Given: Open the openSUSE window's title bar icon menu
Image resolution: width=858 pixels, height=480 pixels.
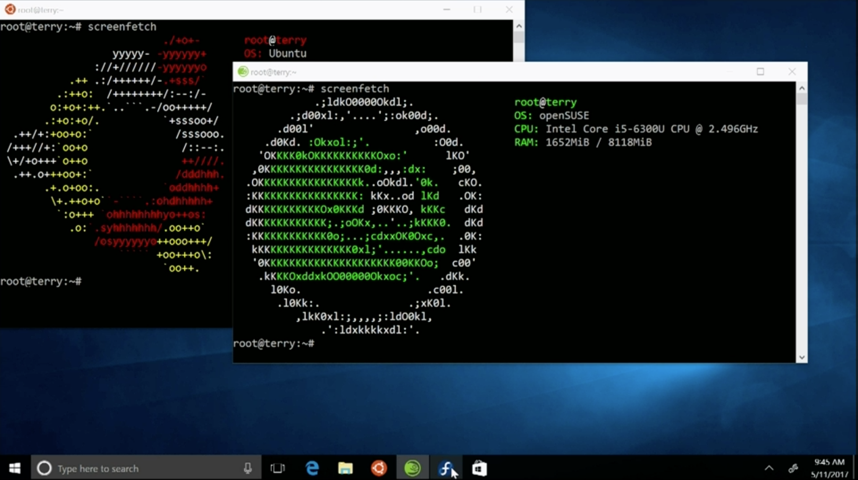Looking at the screenshot, I should 243,72.
